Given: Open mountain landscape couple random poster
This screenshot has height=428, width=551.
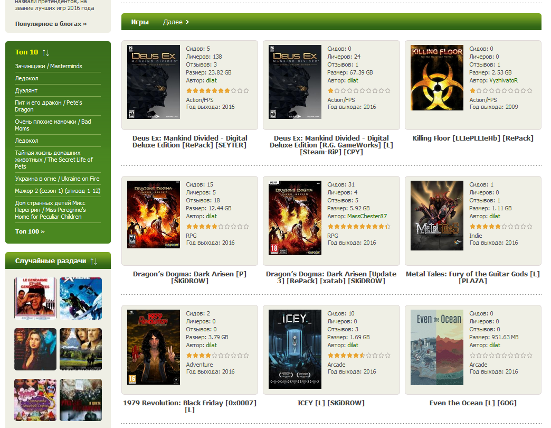Looking at the screenshot, I should tap(81, 349).
